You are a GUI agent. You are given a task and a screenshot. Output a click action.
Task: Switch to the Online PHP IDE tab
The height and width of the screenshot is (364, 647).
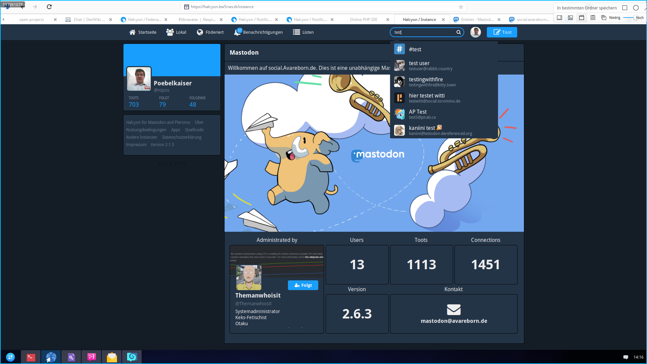[363, 20]
